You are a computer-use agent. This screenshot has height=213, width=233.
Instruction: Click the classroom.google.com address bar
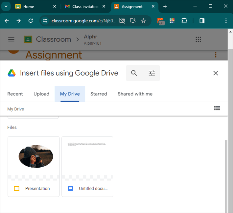(x=84, y=21)
